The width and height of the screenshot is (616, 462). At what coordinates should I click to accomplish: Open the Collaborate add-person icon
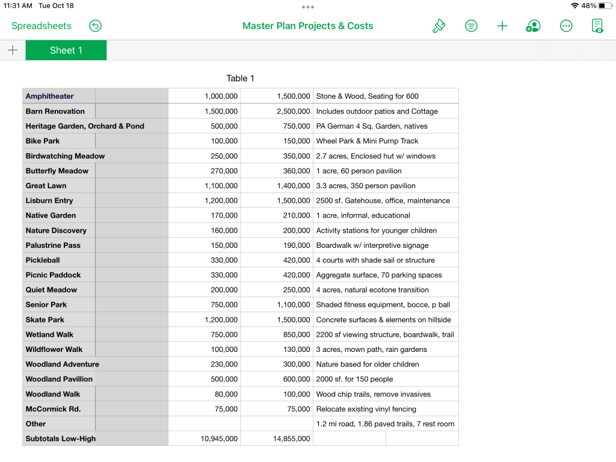tap(533, 26)
